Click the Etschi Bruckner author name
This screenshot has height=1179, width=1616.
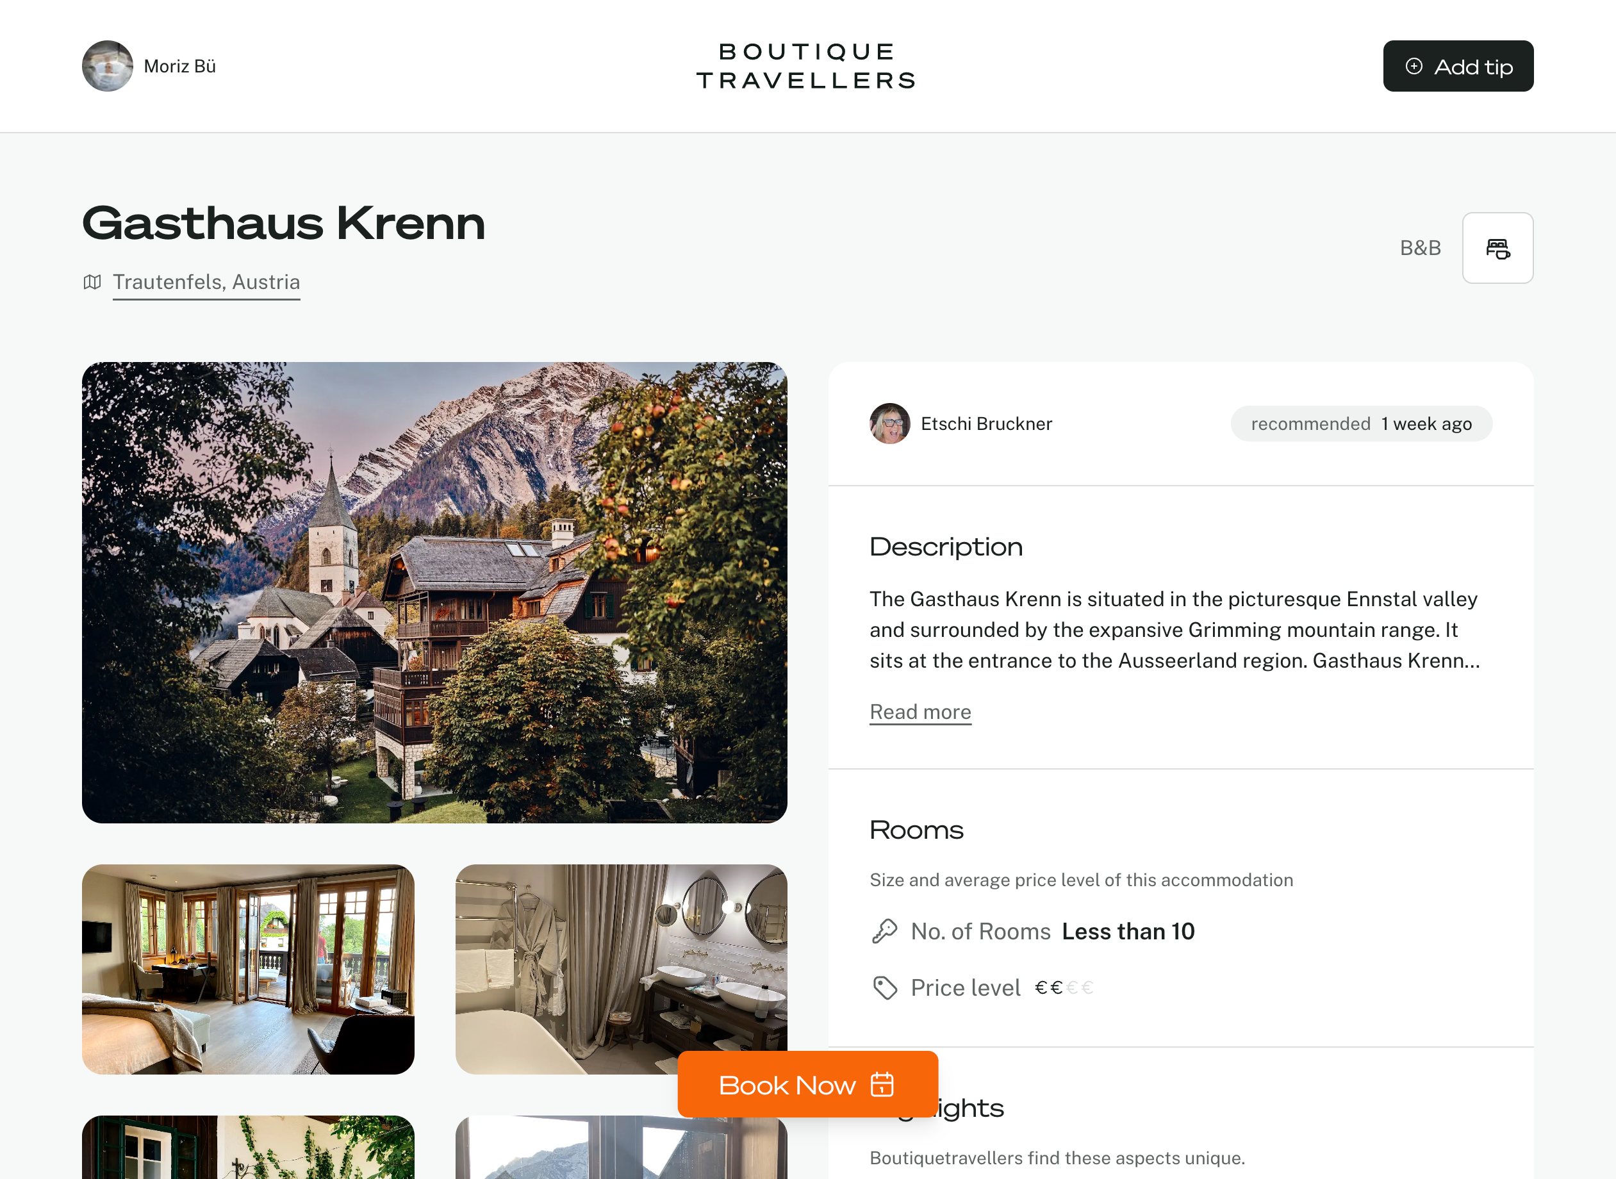tap(986, 424)
